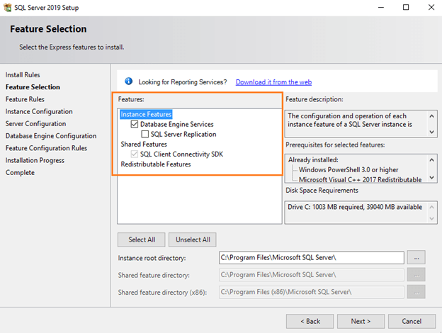
Task: Select the Server Configuration step
Action: pos(35,123)
